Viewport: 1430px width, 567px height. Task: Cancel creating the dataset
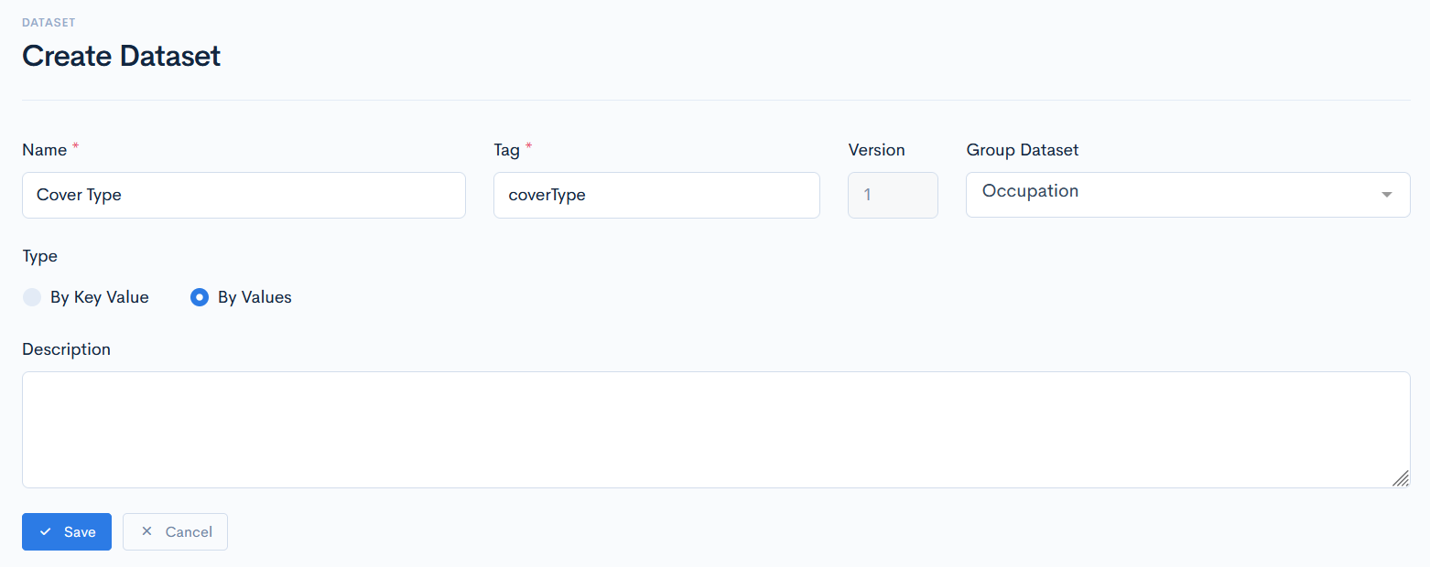[x=175, y=531]
